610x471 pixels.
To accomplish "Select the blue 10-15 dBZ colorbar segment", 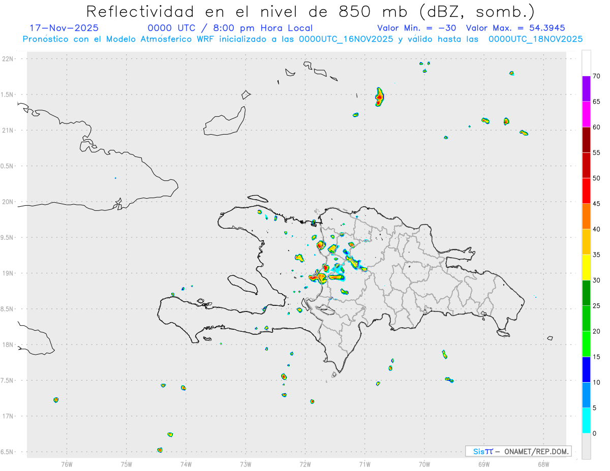I will (586, 369).
